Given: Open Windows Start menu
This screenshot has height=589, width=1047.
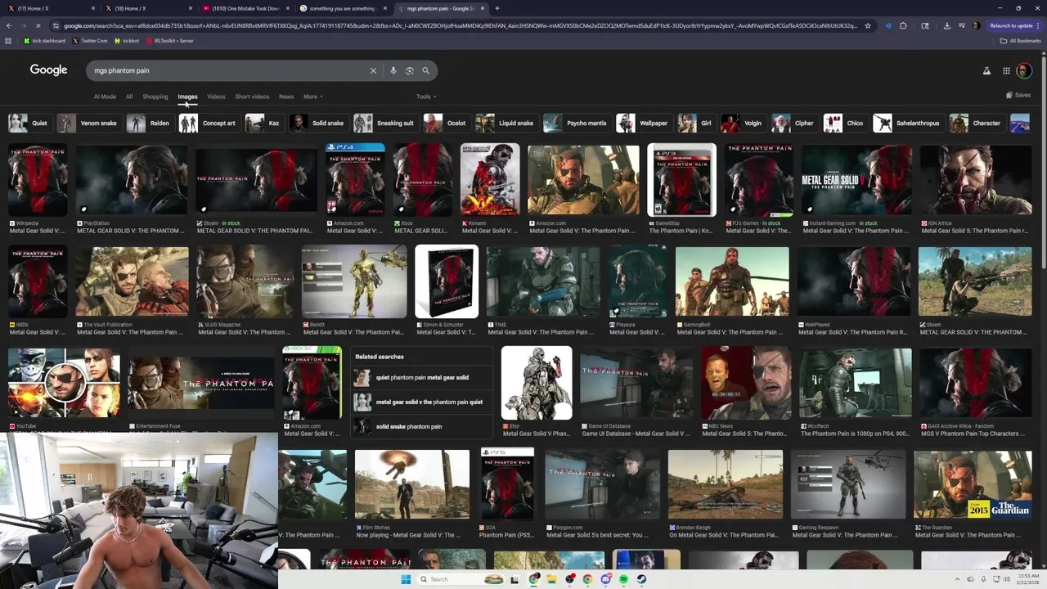Looking at the screenshot, I should [406, 579].
